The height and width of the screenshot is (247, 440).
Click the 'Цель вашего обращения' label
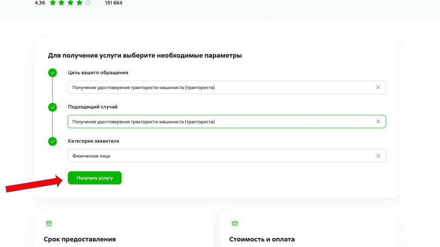pyautogui.click(x=98, y=72)
